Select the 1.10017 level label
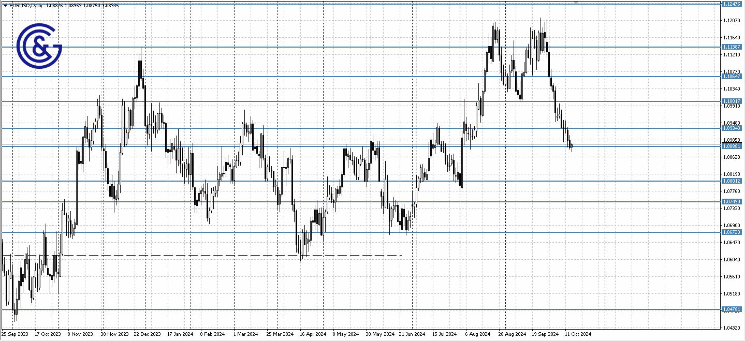Image resolution: width=745 pixels, height=341 pixels. coord(732,100)
